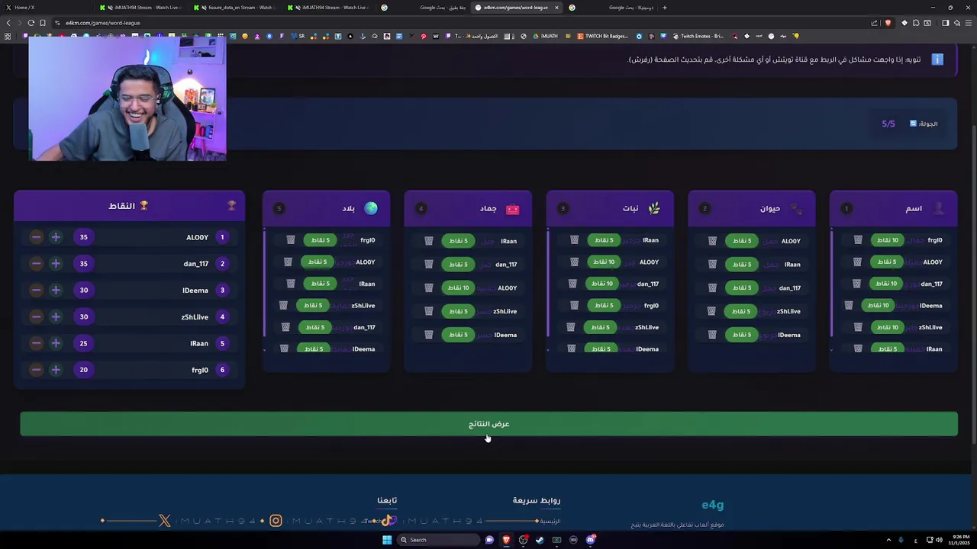This screenshot has width=977, height=549.
Task: Select the e4km.com/games/word-league tab
Action: 515,8
